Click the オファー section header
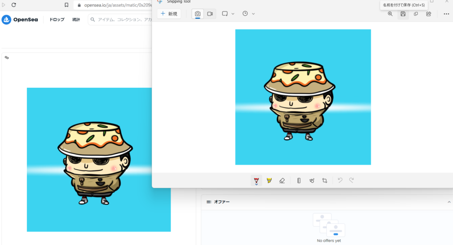This screenshot has height=245, width=453. click(x=327, y=202)
